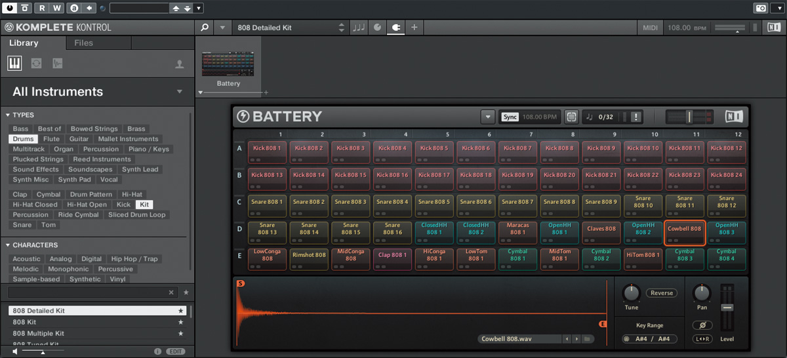Screen dimensions: 787x358
Task: Open the host preset menu arrow beside steppers
Action: (x=199, y=8)
